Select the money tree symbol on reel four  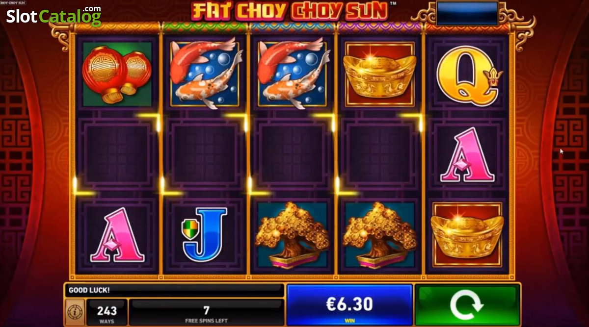pyautogui.click(x=379, y=234)
